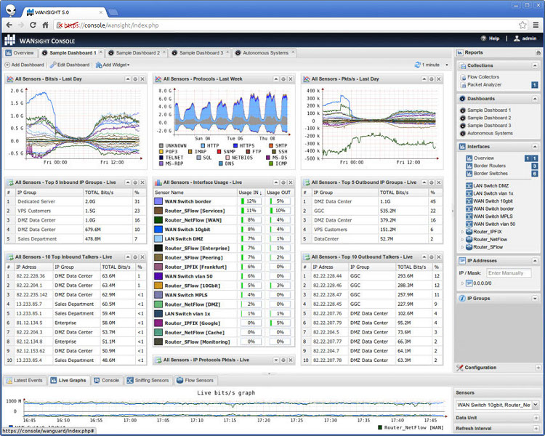Open the Autonomous Systems tab

click(x=265, y=53)
